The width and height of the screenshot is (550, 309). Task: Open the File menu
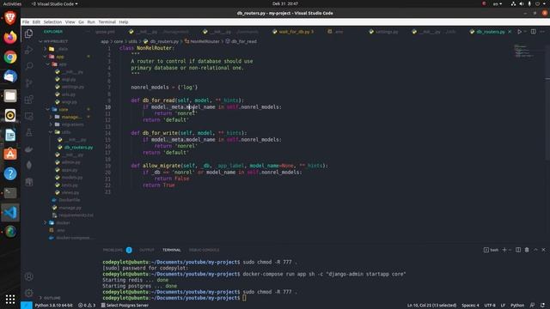coord(26,21)
